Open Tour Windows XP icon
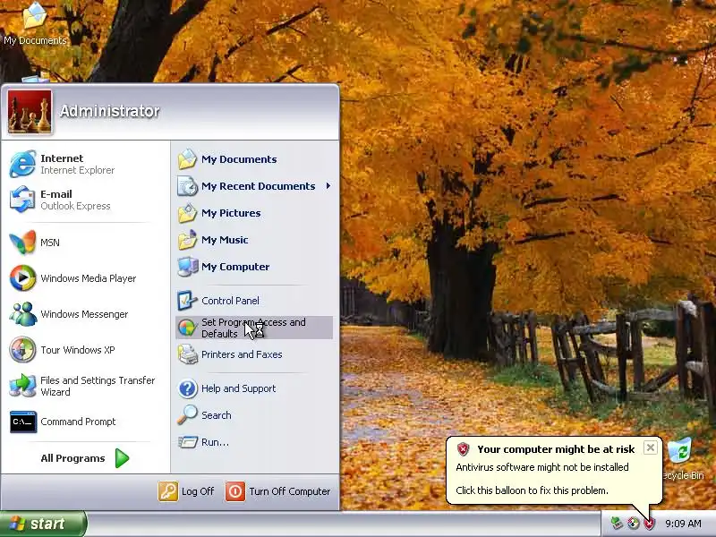This screenshot has width=716, height=537. (x=22, y=349)
